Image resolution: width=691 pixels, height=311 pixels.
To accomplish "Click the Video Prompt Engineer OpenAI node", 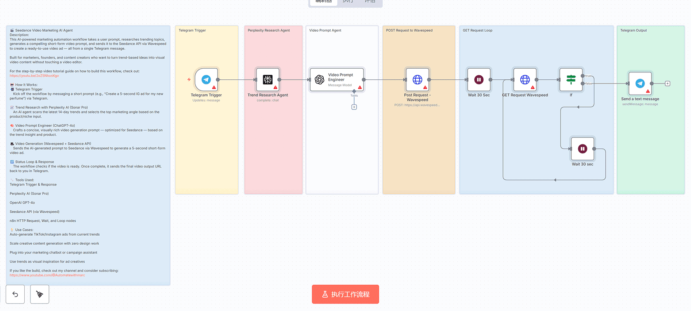I will coord(336,79).
